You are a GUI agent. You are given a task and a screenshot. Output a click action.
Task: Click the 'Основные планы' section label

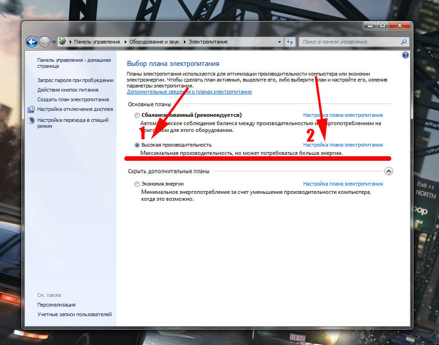click(x=149, y=104)
